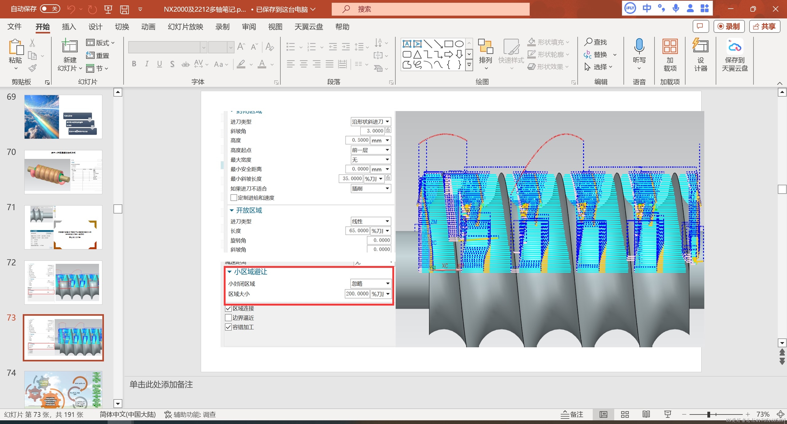This screenshot has width=787, height=424.
Task: Click the New Slide icon
Action: point(70,46)
